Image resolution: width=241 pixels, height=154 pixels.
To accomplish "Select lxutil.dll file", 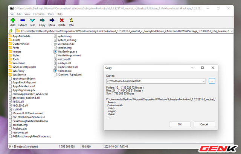I will pyautogui.click(x=16, y=109).
